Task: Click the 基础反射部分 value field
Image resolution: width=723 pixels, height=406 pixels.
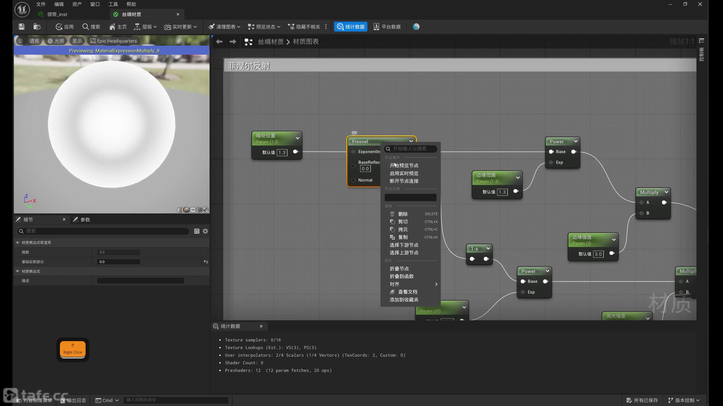Action: (x=119, y=262)
